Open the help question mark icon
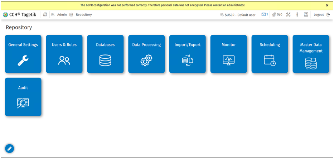334x159 pixels. pyautogui.click(x=306, y=14)
